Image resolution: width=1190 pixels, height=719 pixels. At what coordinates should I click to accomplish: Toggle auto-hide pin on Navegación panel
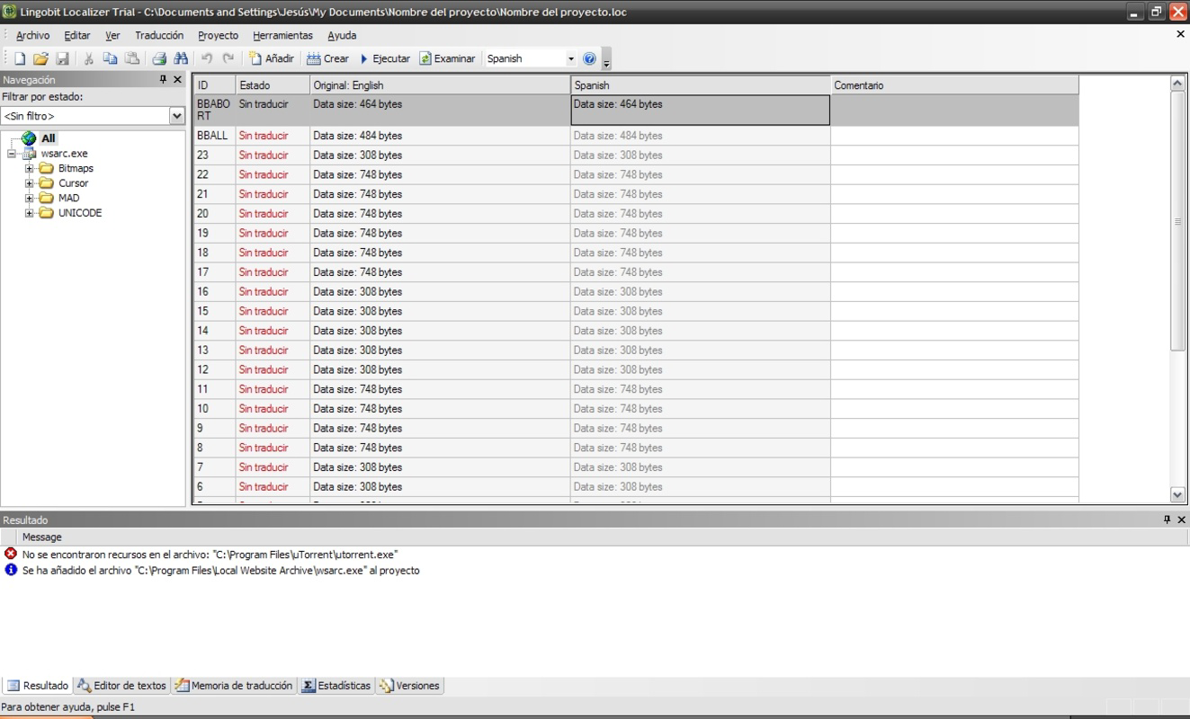point(162,79)
